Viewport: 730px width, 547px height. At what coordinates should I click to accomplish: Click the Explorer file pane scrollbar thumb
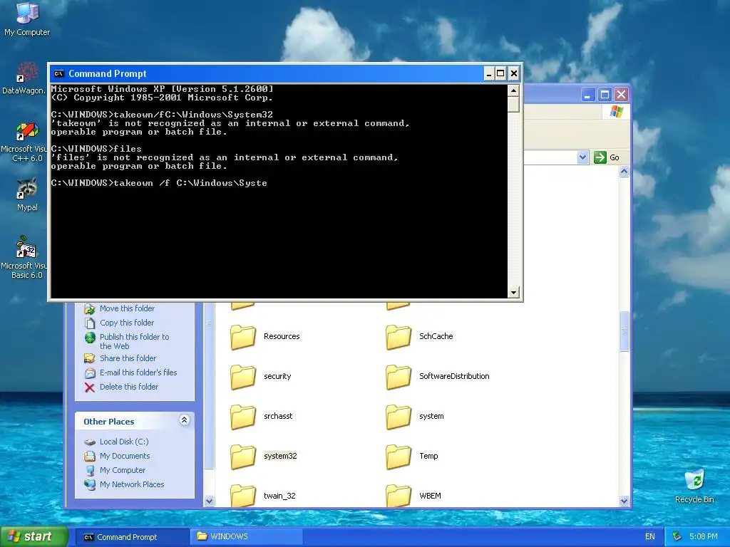(624, 331)
